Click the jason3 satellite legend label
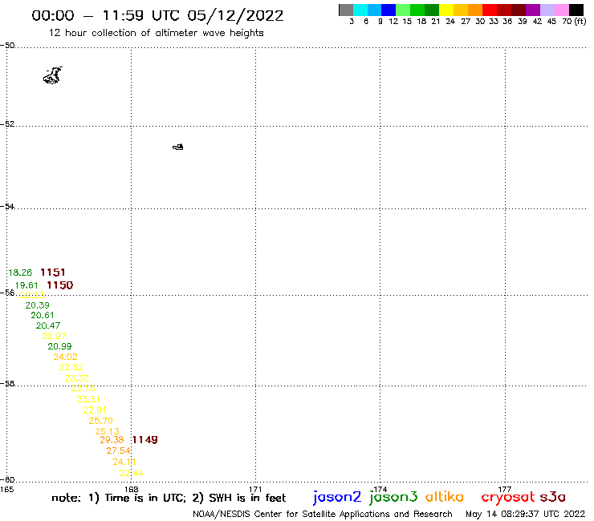Image resolution: width=594 pixels, height=521 pixels. [x=393, y=497]
